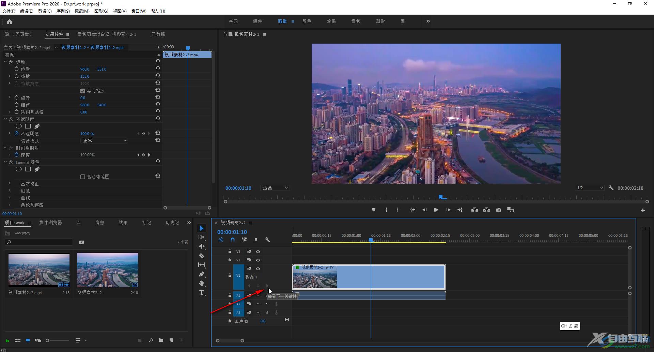
Task: Toggle Uniform Scale checkbox (等比缩放)
Action: (82, 91)
